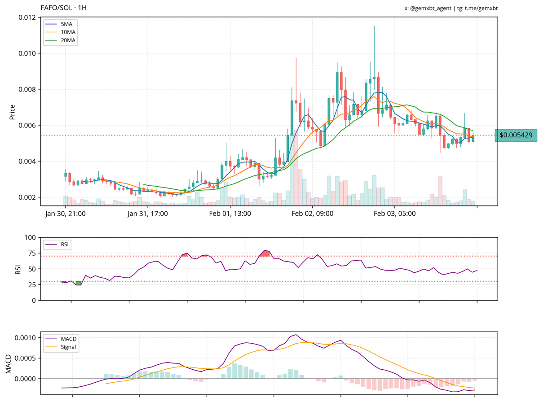The width and height of the screenshot is (539, 402).
Task: Click the 0.010 price axis tick
Action: tap(27, 53)
